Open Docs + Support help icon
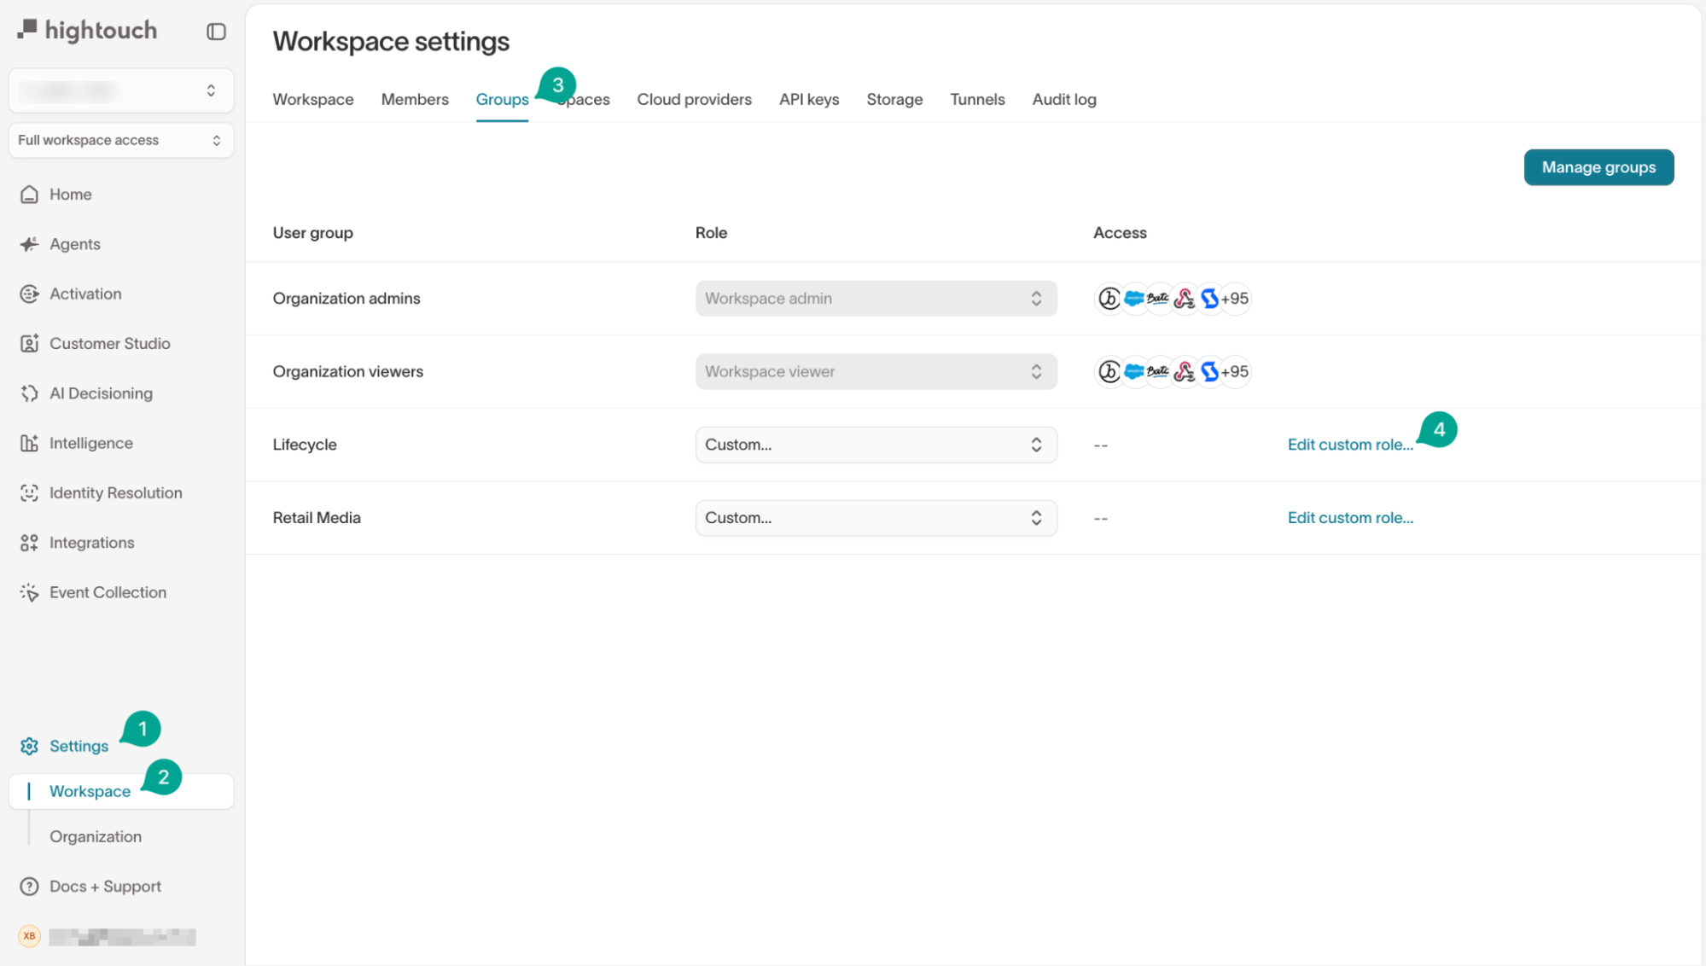Screen dimensions: 1706x966 30,886
